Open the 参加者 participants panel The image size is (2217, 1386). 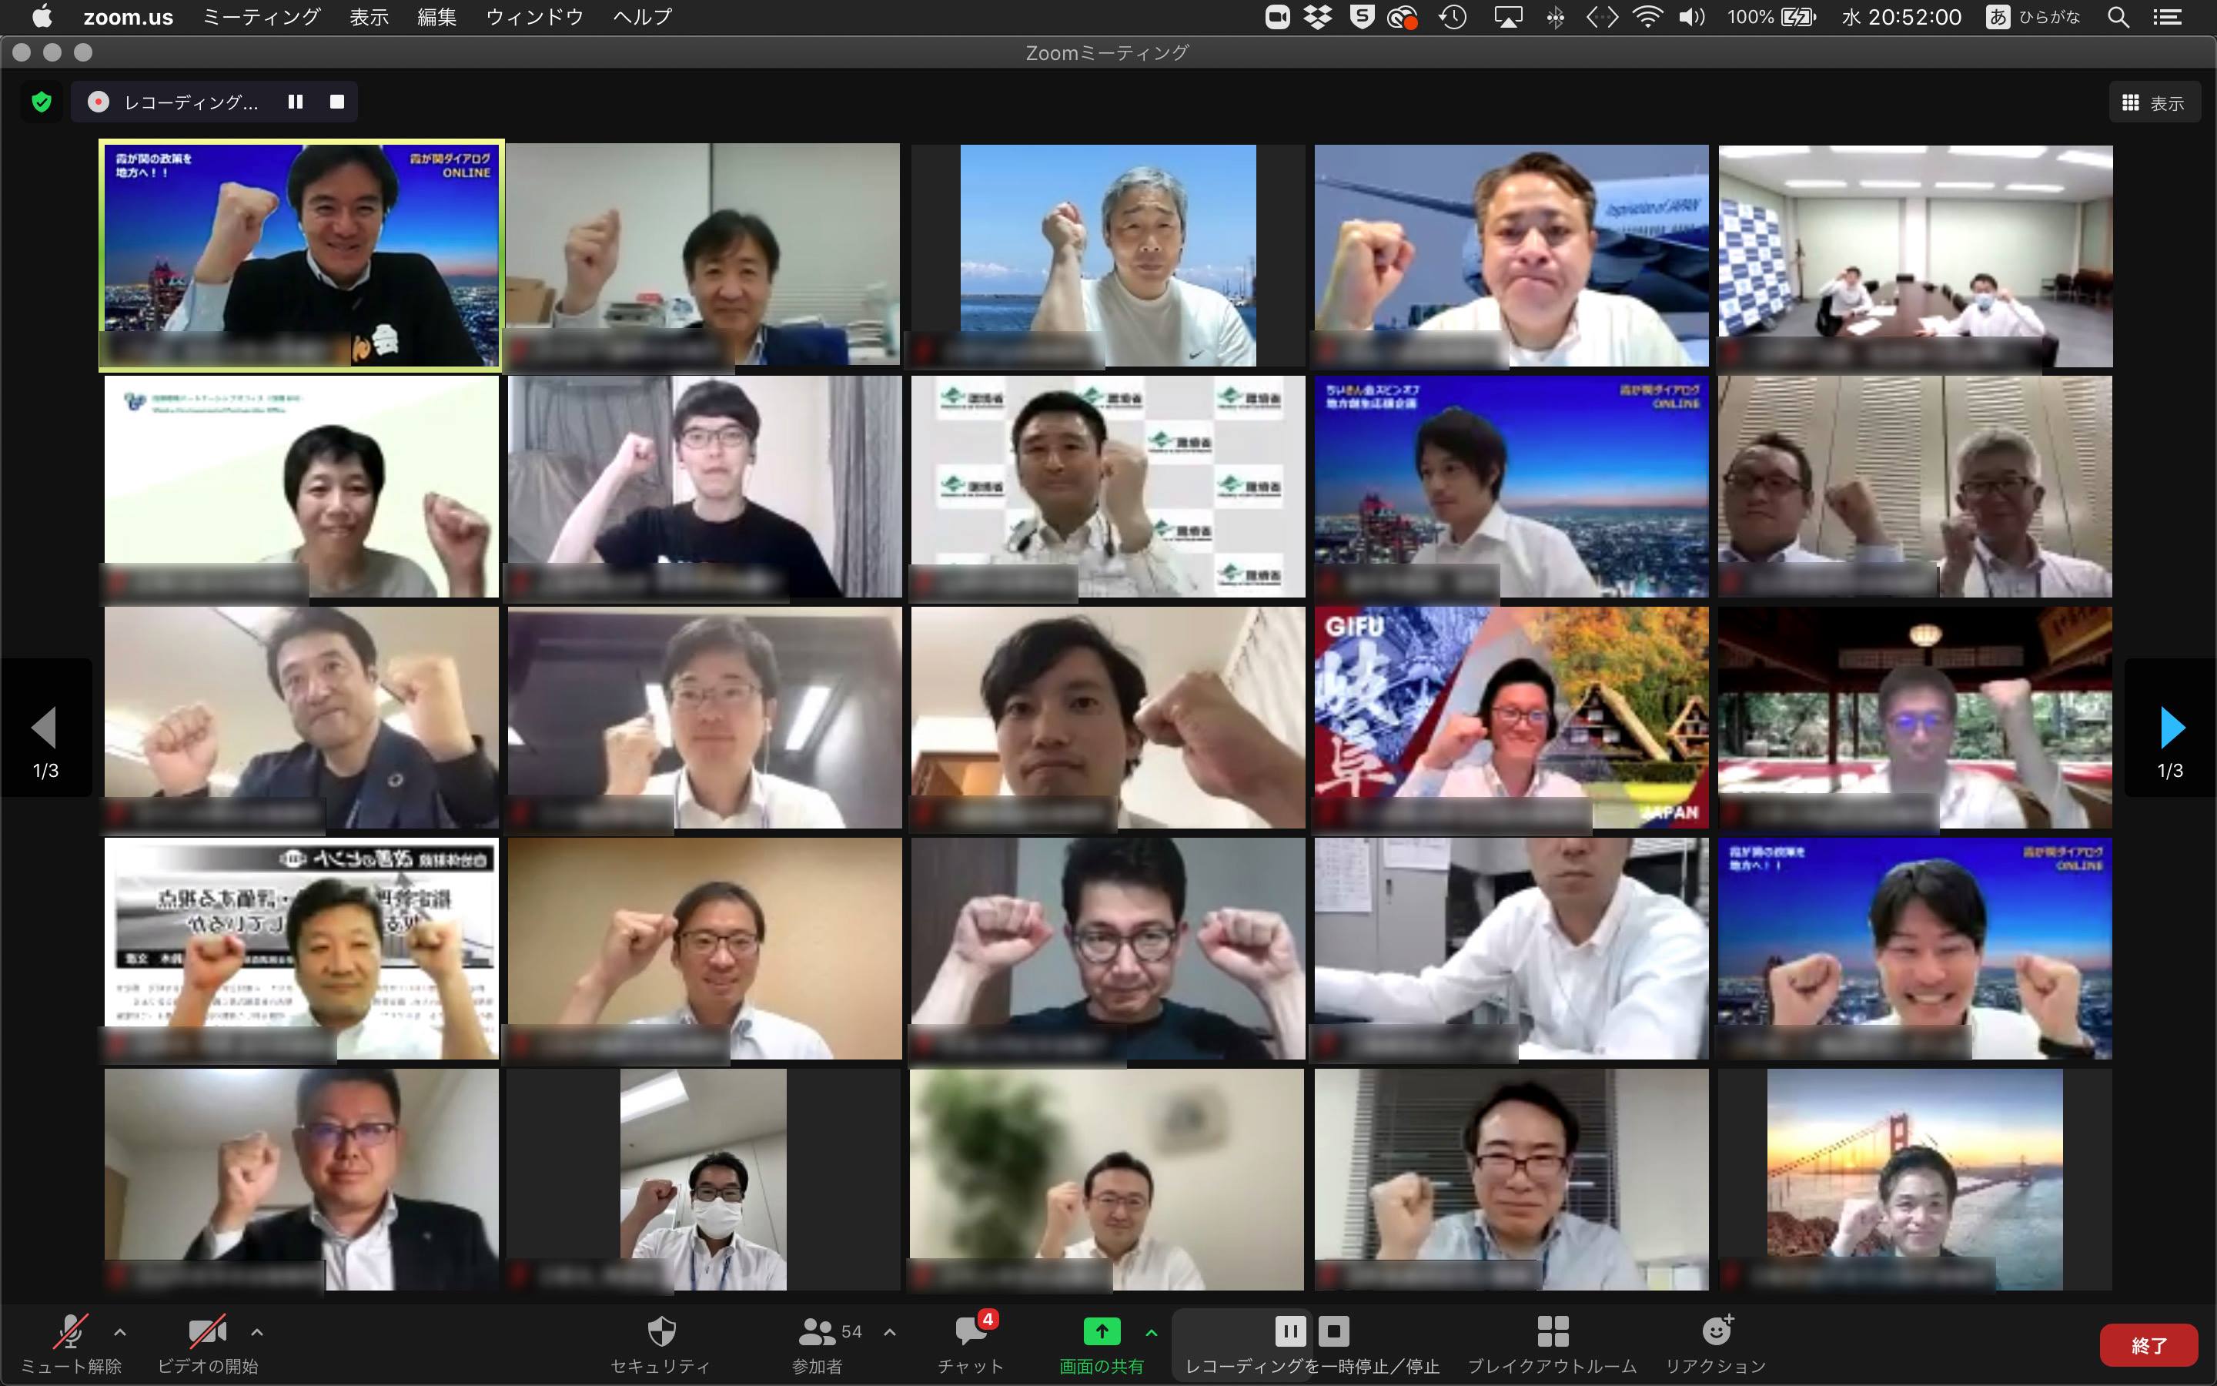click(x=818, y=1344)
